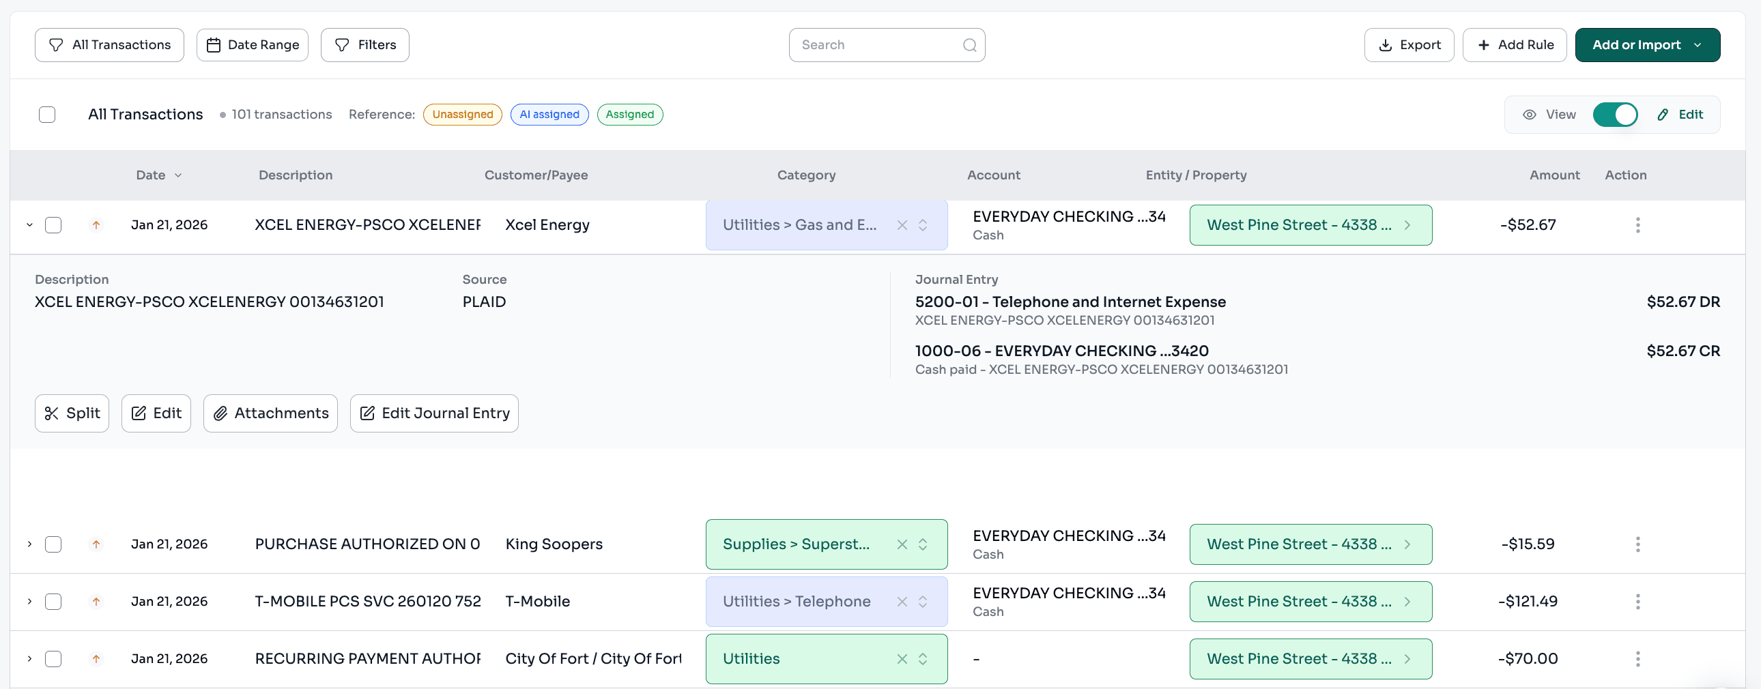Click the calendar icon in Date Range
The width and height of the screenshot is (1761, 689).
(214, 44)
